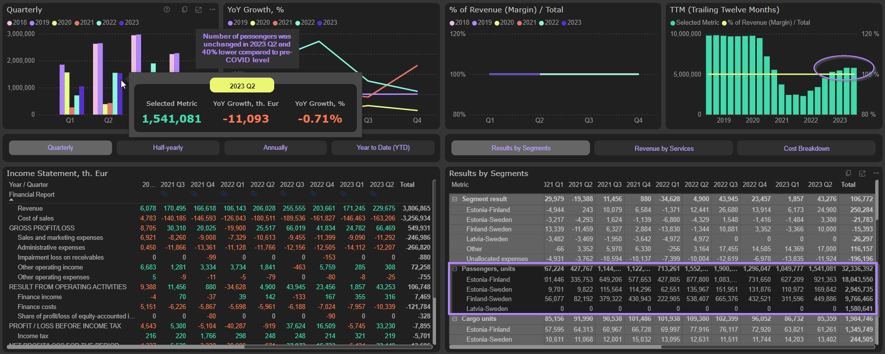Screen dimensions: 885x354
Task: Collapse the Passengers, units row group
Action: pos(454,269)
